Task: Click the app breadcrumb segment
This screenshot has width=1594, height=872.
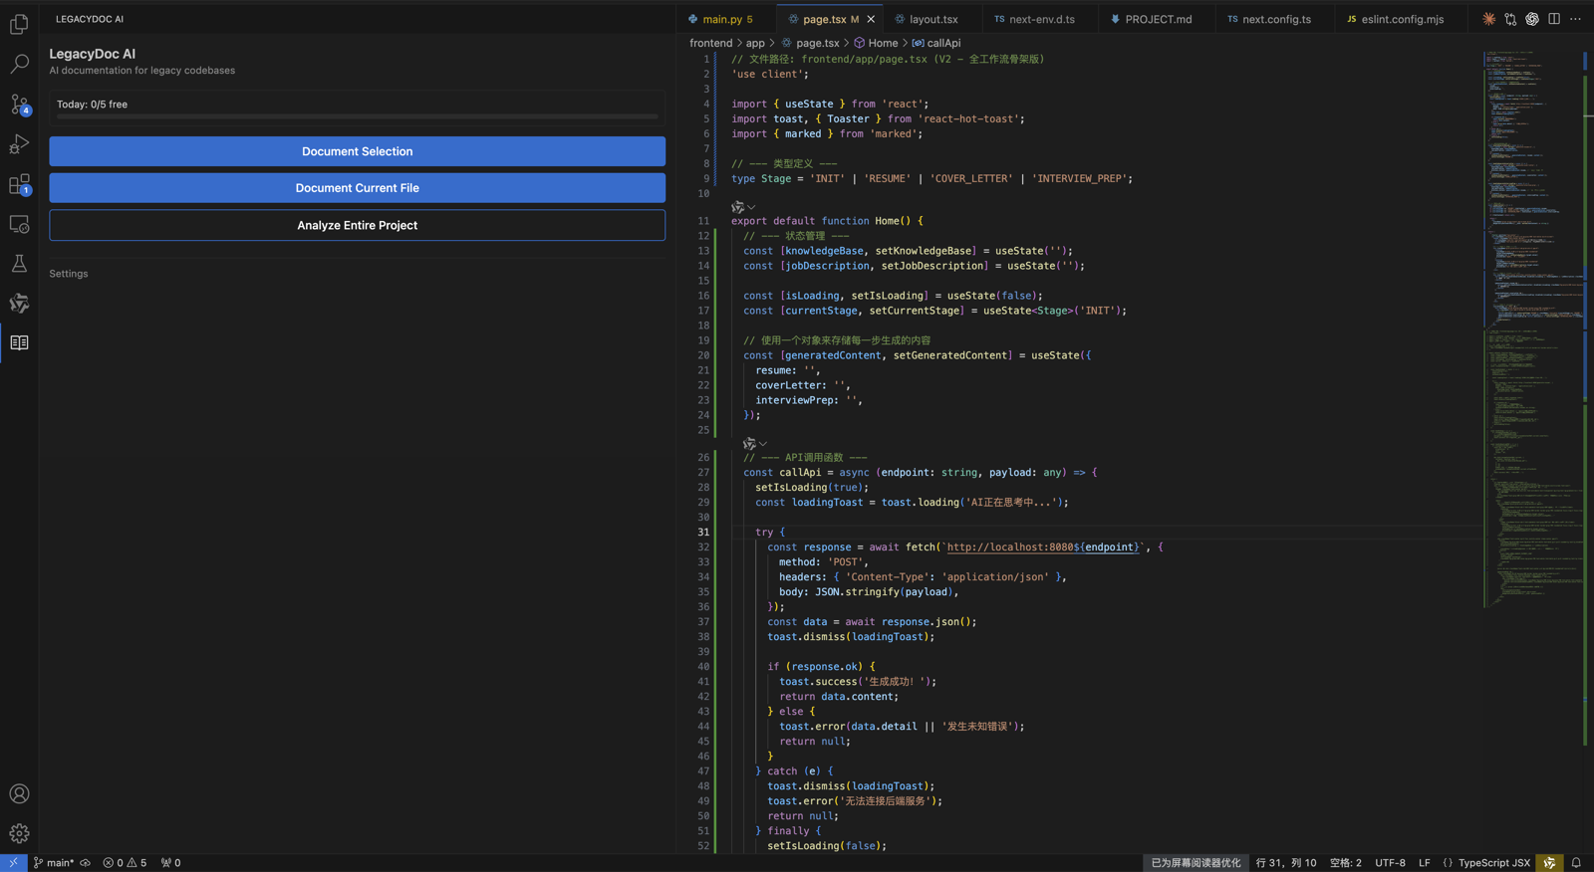Action: (755, 43)
